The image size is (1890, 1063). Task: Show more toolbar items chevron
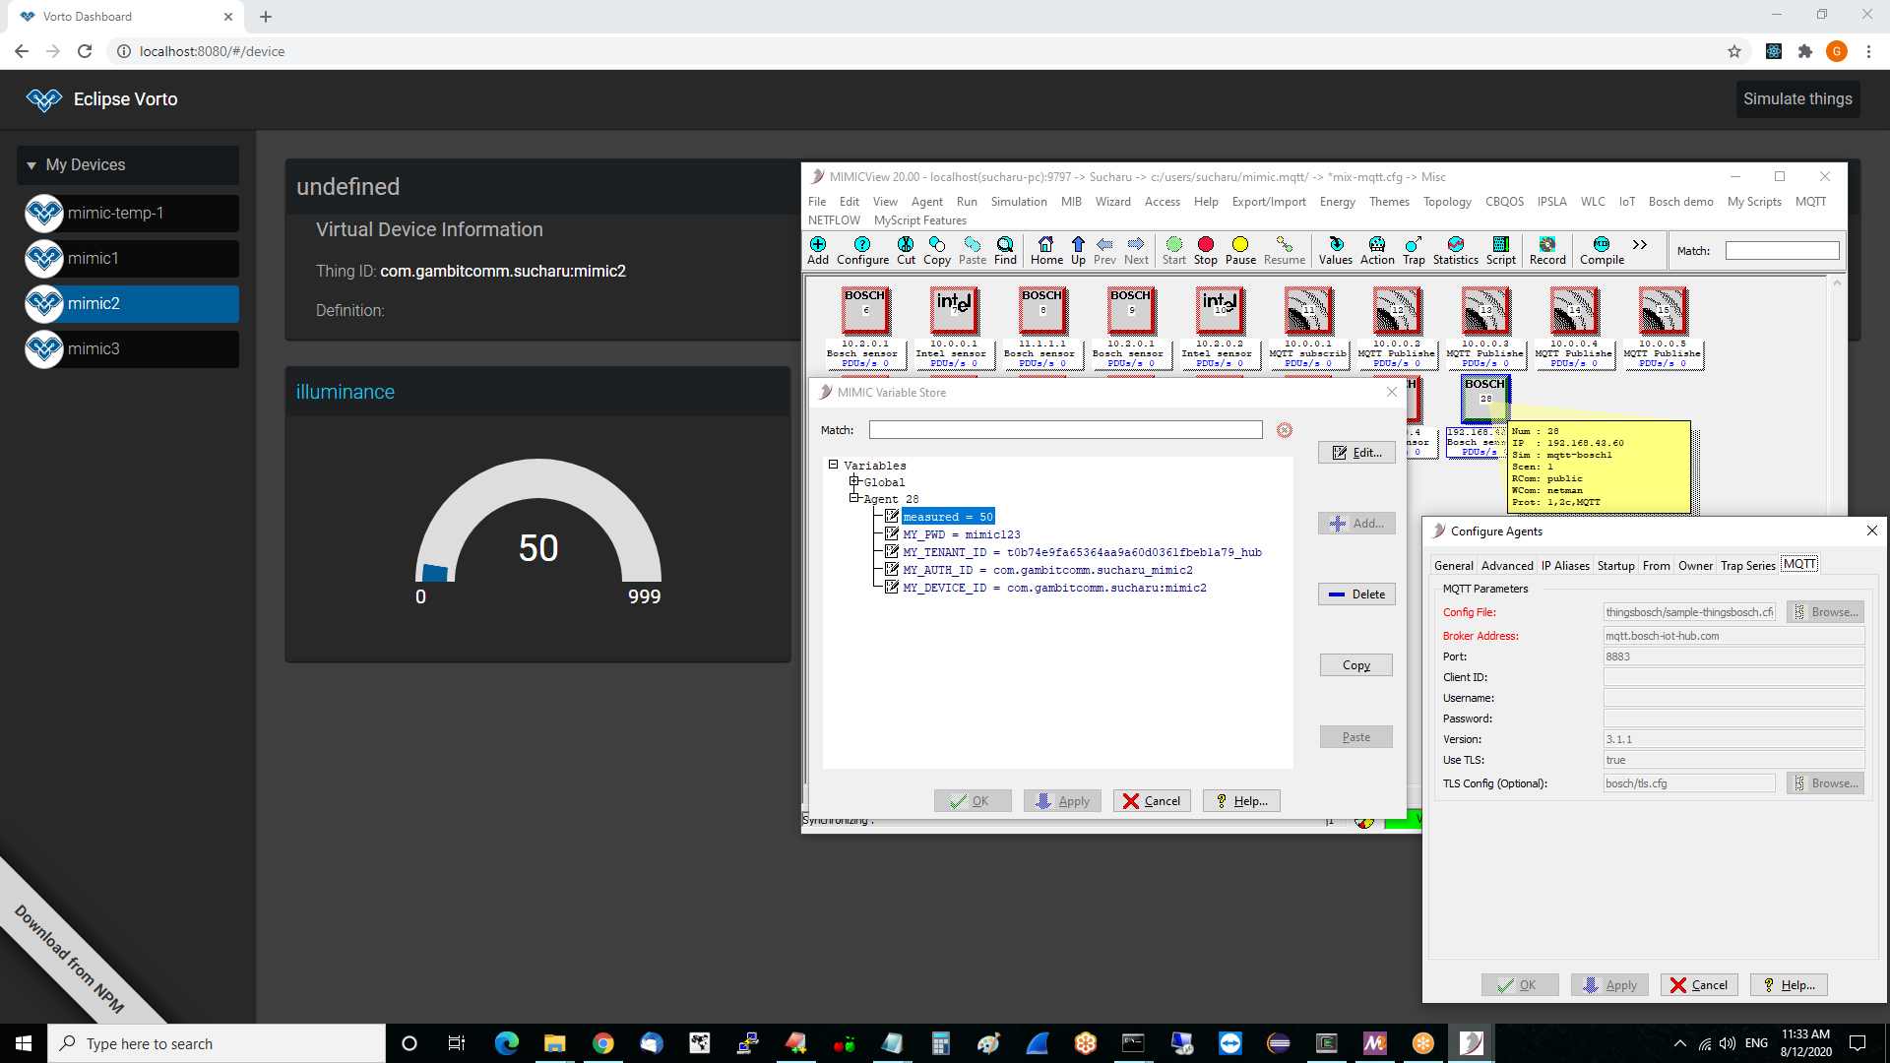point(1640,245)
